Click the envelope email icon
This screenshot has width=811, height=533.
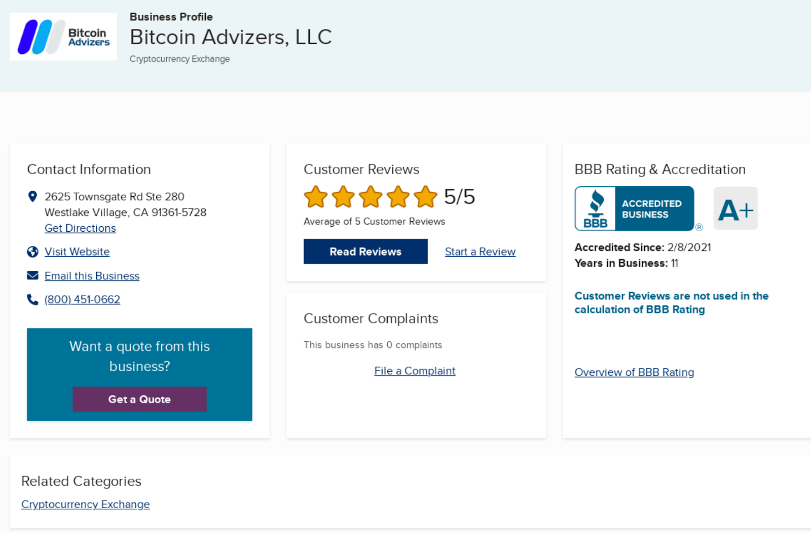[x=32, y=275]
